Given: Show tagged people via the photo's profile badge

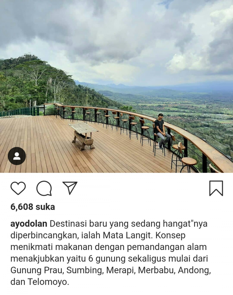Looking at the screenshot, I should click(x=17, y=156).
